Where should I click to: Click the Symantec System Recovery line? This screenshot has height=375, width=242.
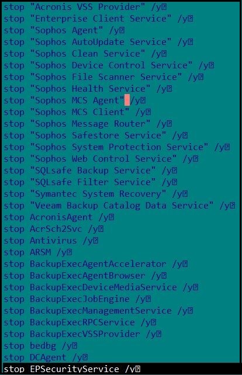click(x=96, y=194)
